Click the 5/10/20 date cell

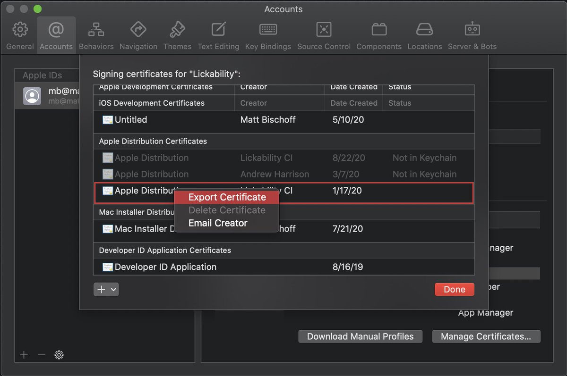click(348, 120)
